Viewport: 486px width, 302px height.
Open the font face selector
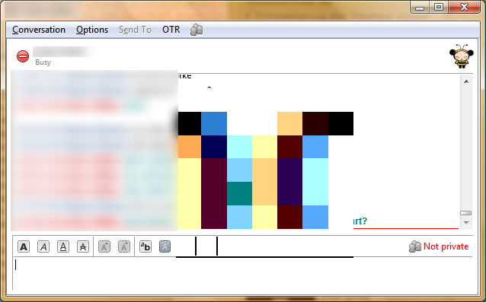(x=145, y=246)
